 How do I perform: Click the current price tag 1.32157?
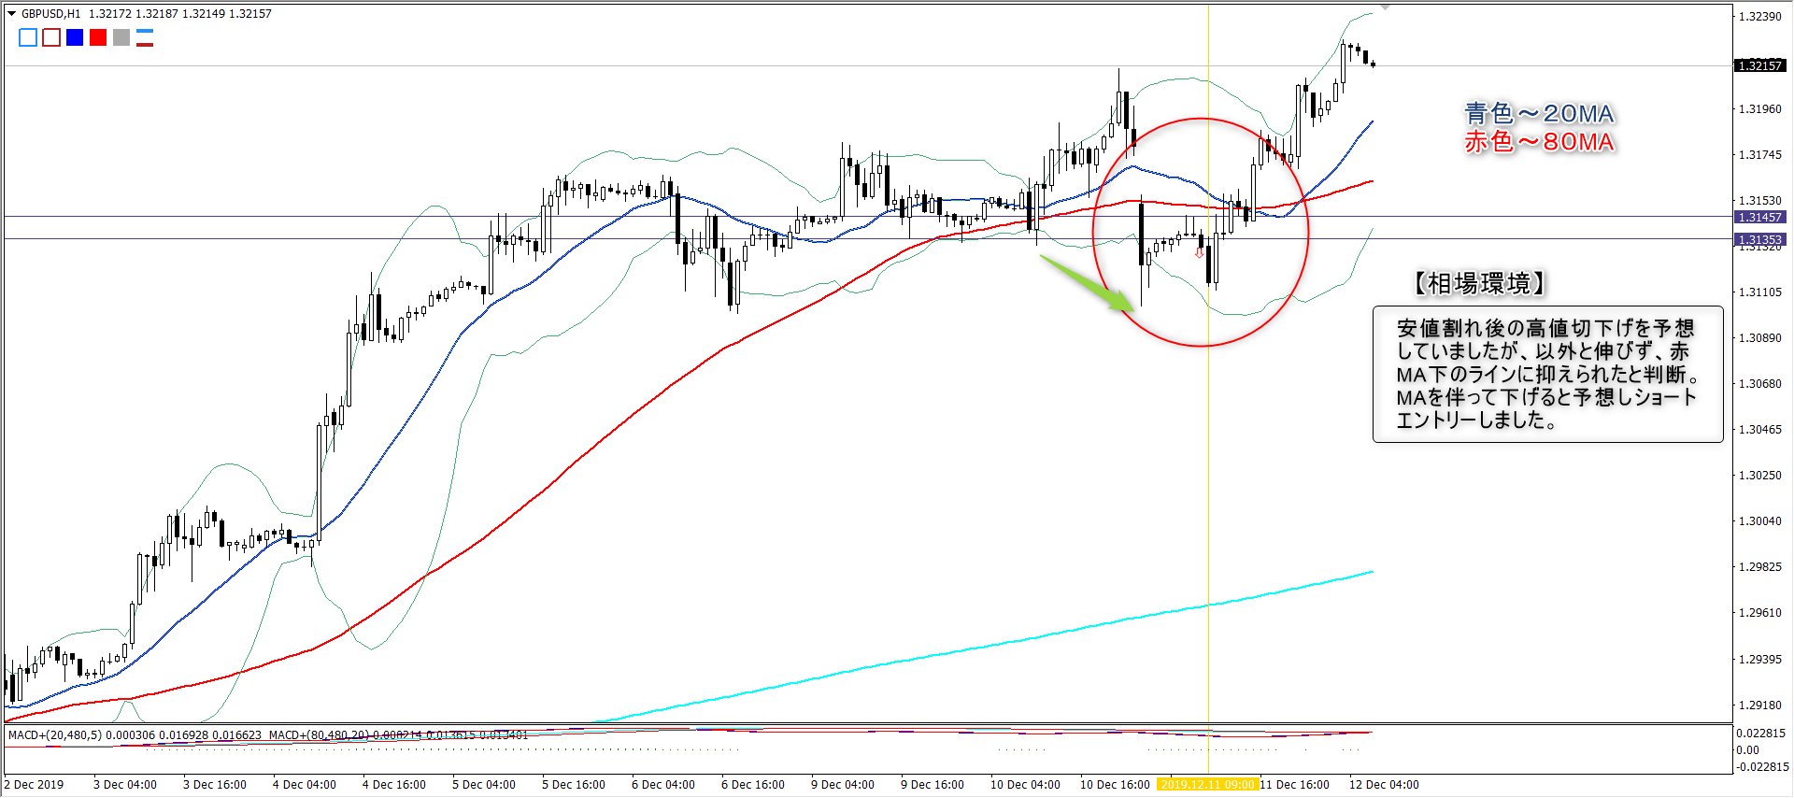pos(1759,65)
